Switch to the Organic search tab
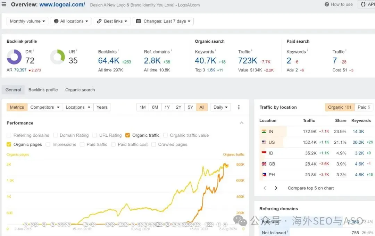The height and width of the screenshot is (236, 375). point(80,90)
